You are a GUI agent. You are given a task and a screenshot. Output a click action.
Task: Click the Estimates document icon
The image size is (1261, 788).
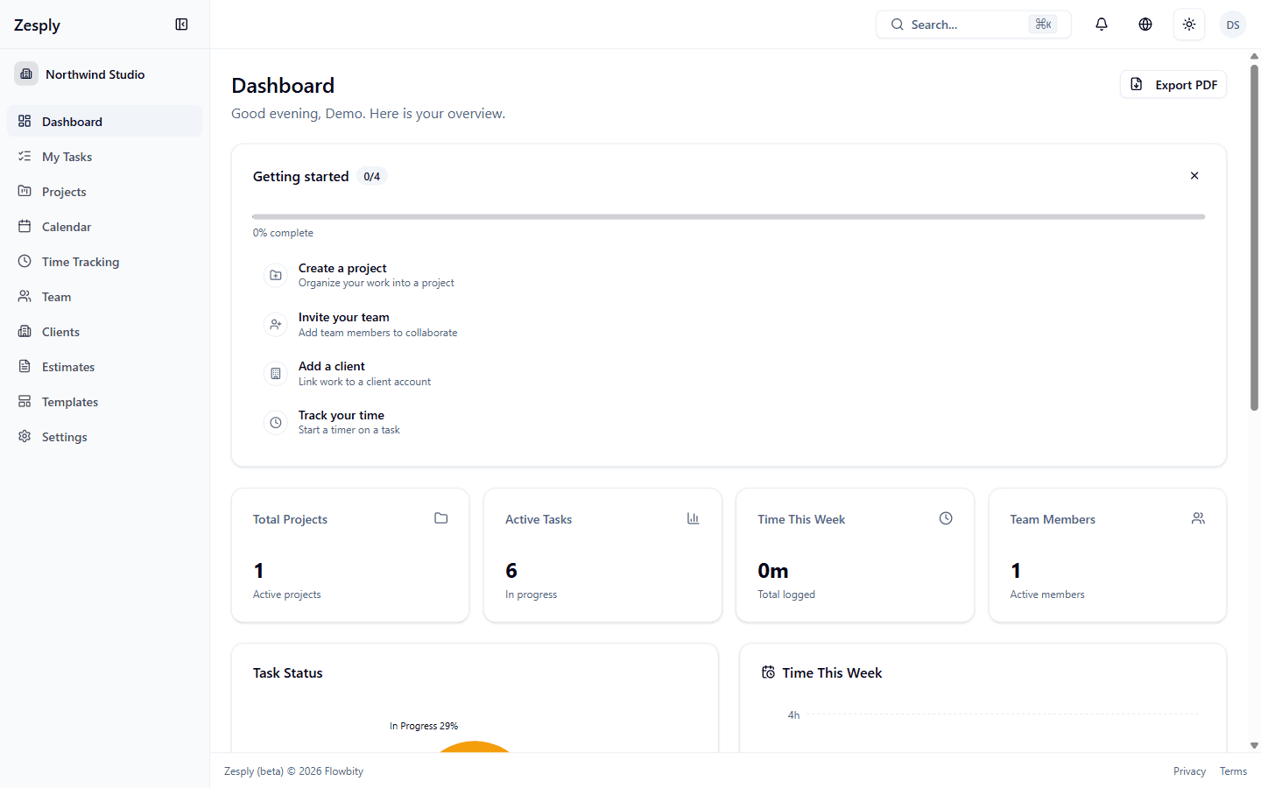(25, 366)
